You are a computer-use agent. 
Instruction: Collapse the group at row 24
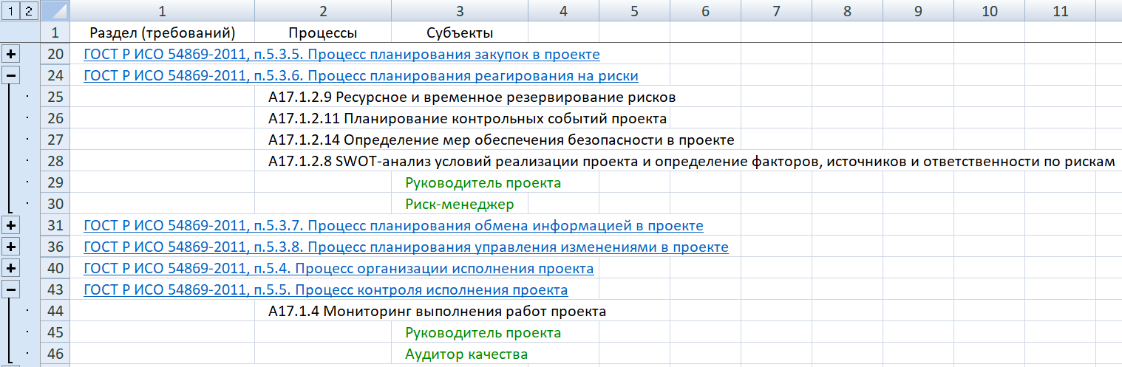[11, 75]
